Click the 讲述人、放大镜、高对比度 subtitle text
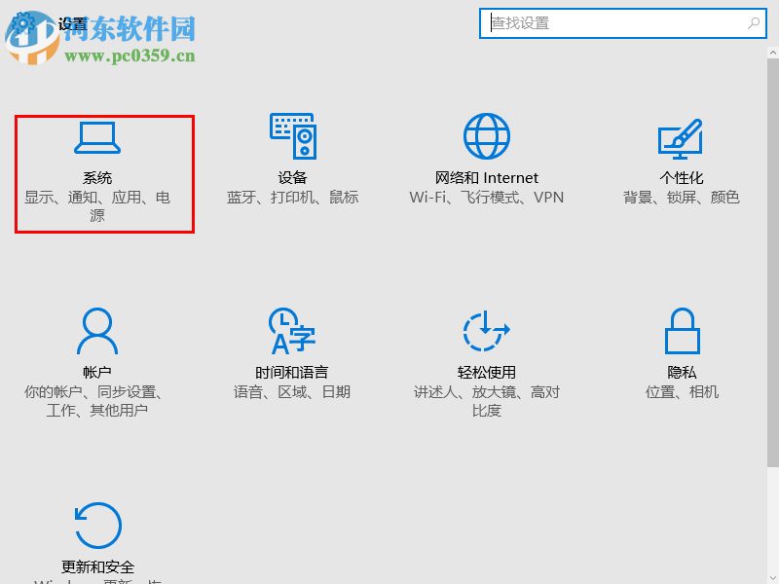779x584 pixels. pos(485,393)
